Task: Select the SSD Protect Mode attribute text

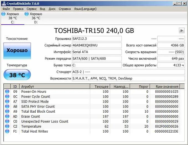Action: 35,102
